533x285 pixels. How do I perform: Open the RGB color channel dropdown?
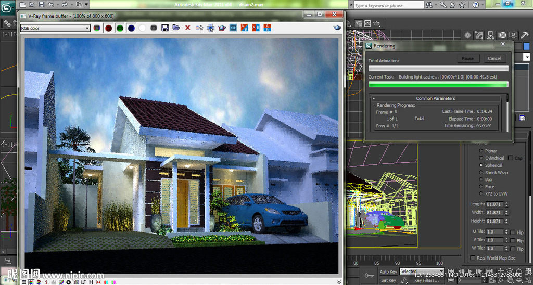(x=55, y=28)
